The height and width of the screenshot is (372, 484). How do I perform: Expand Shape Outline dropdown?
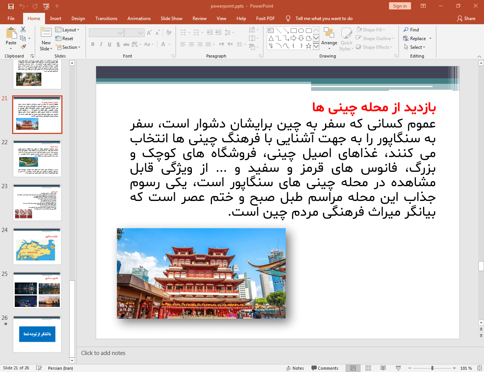coord(375,39)
